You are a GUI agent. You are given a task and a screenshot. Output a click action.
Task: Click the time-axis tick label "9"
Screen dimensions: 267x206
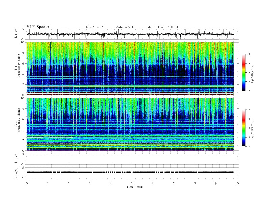[x=216, y=183]
